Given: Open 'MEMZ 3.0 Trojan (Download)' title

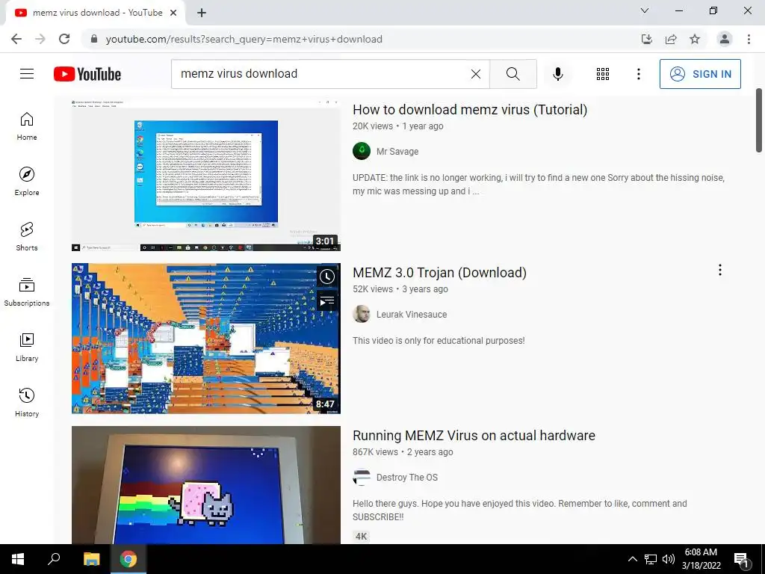Looking at the screenshot, I should [439, 273].
